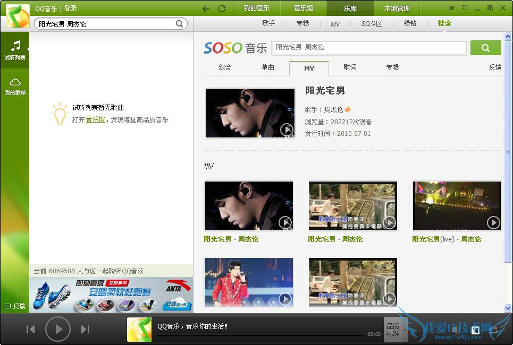Screen dimensions: 513x345
Task: Open 本地管理 tab
Action: pyautogui.click(x=397, y=8)
